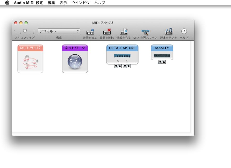Screen dimensions: 231x168
Task: Open the Audio MIDI 設定 application menu
Action: (x=28, y=3)
